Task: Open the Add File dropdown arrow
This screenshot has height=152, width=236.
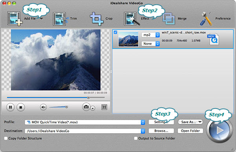Action: pyautogui.click(x=41, y=18)
